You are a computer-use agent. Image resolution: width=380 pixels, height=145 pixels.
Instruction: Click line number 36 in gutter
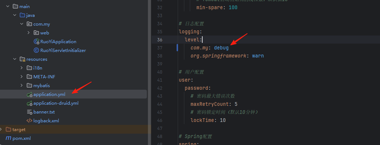pyautogui.click(x=159, y=40)
